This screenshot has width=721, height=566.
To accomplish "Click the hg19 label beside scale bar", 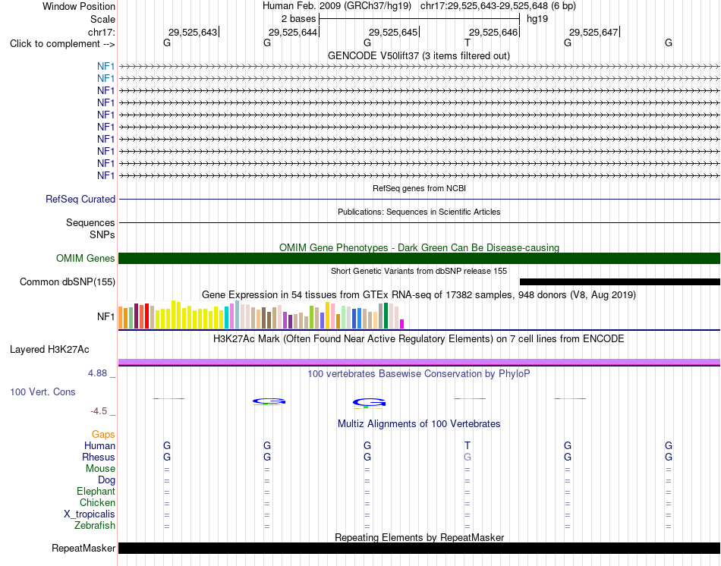I will coord(537,19).
